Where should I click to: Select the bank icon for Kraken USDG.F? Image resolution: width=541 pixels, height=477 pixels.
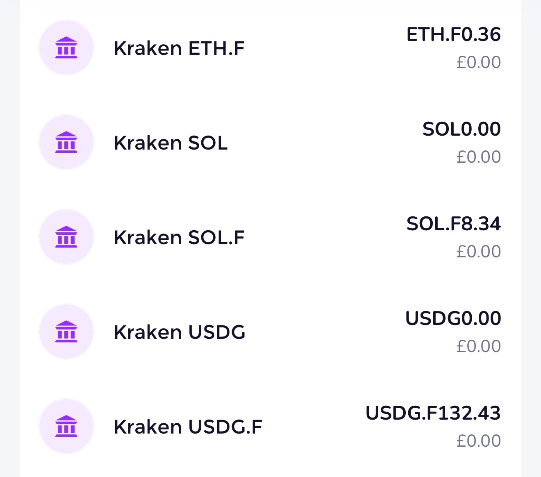coord(66,426)
